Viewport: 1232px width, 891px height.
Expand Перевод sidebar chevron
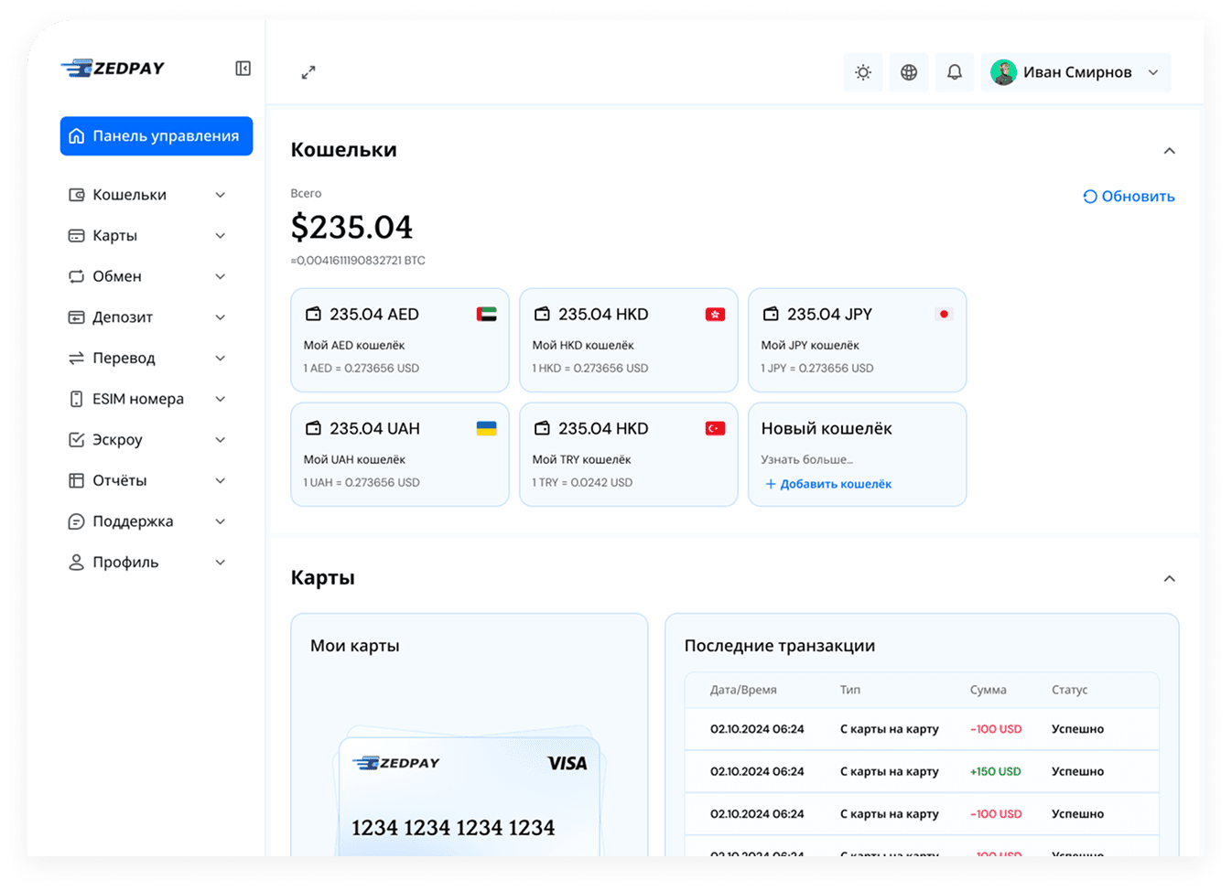pos(221,359)
